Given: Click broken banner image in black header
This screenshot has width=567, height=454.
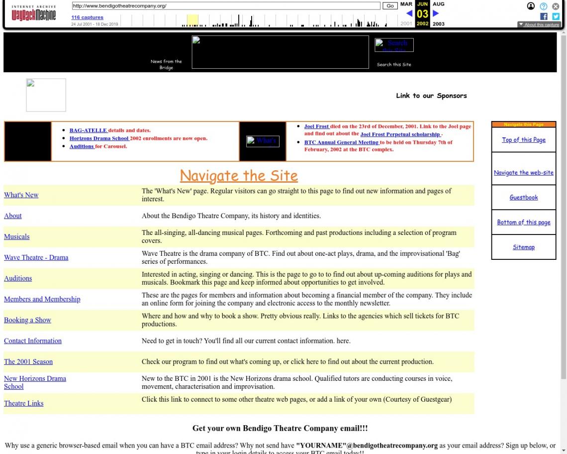Looking at the screenshot, I should point(280,52).
